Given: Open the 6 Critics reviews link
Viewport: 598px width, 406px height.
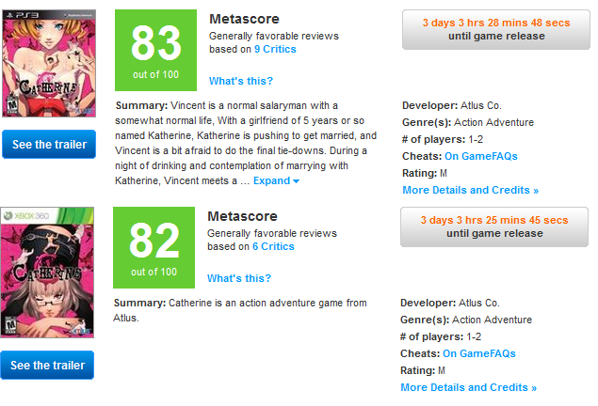Looking at the screenshot, I should [273, 246].
